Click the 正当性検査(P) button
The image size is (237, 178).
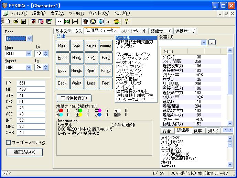coord(74,98)
